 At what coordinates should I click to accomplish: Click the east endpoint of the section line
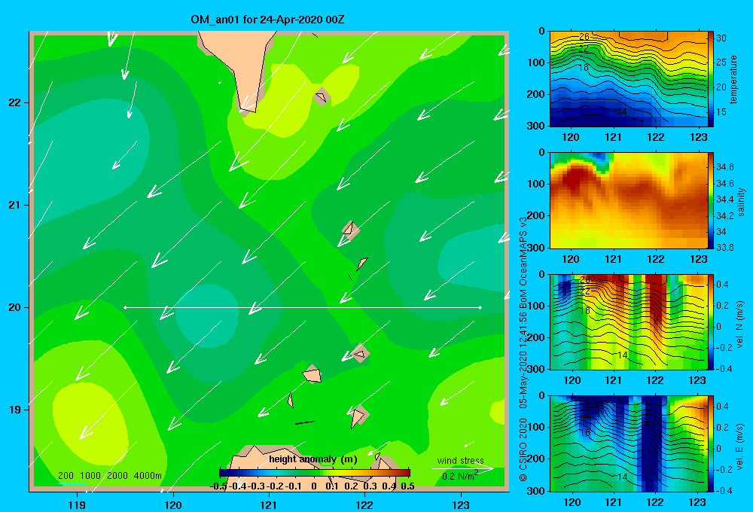pos(480,307)
